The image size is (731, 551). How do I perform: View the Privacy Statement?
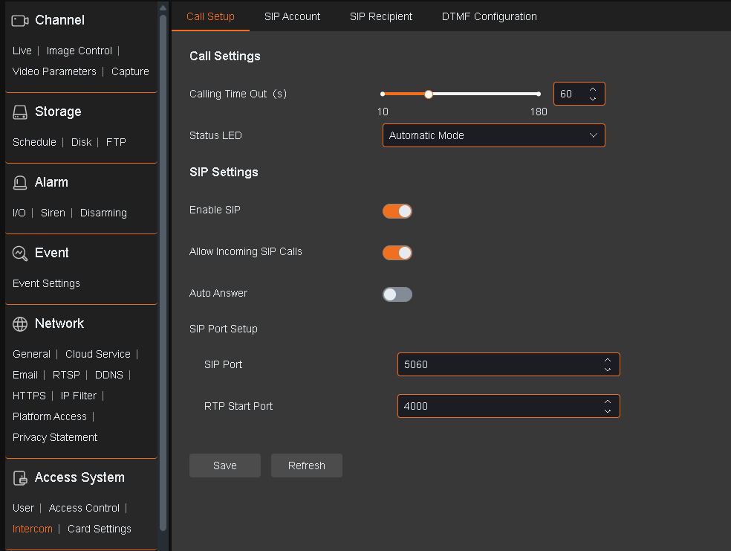tap(55, 437)
